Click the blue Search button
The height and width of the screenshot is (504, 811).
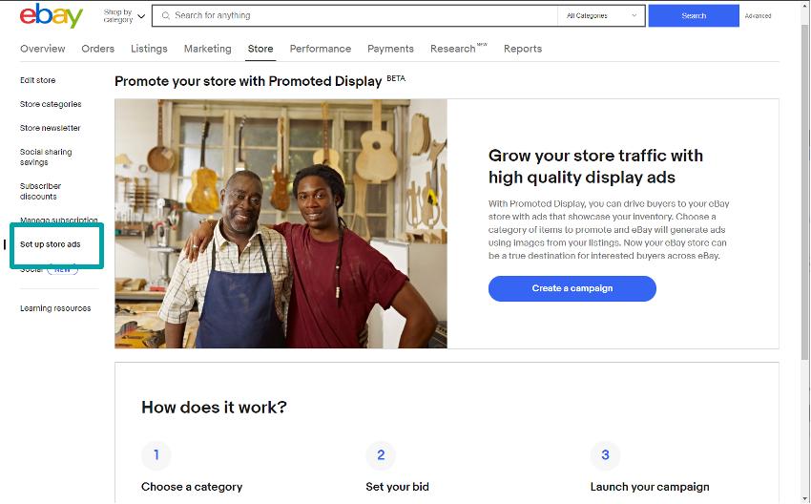pos(694,15)
